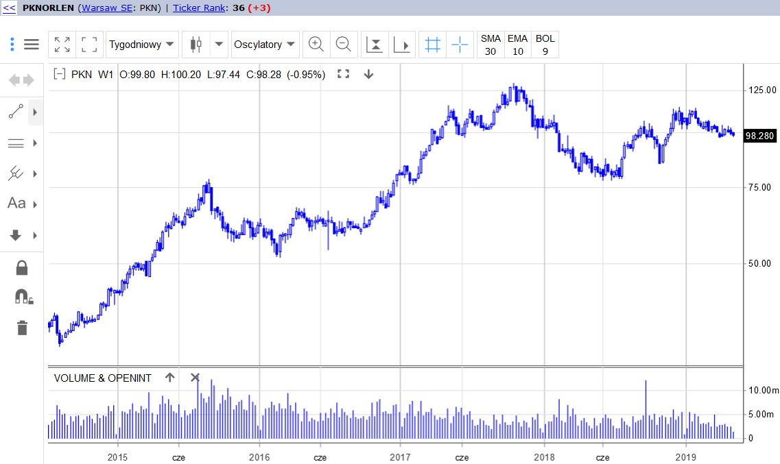Click the 2018 time axis label
Image resolution: width=780 pixels, height=464 pixels.
544,457
